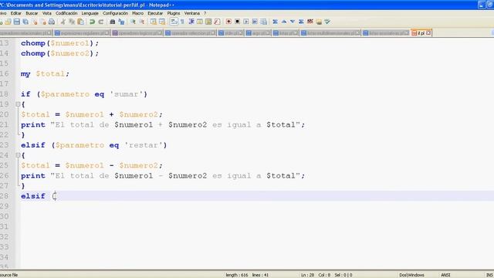Screen dimensions: 494x278
Task: Switch to the active if.pl tab
Action: point(421,33)
